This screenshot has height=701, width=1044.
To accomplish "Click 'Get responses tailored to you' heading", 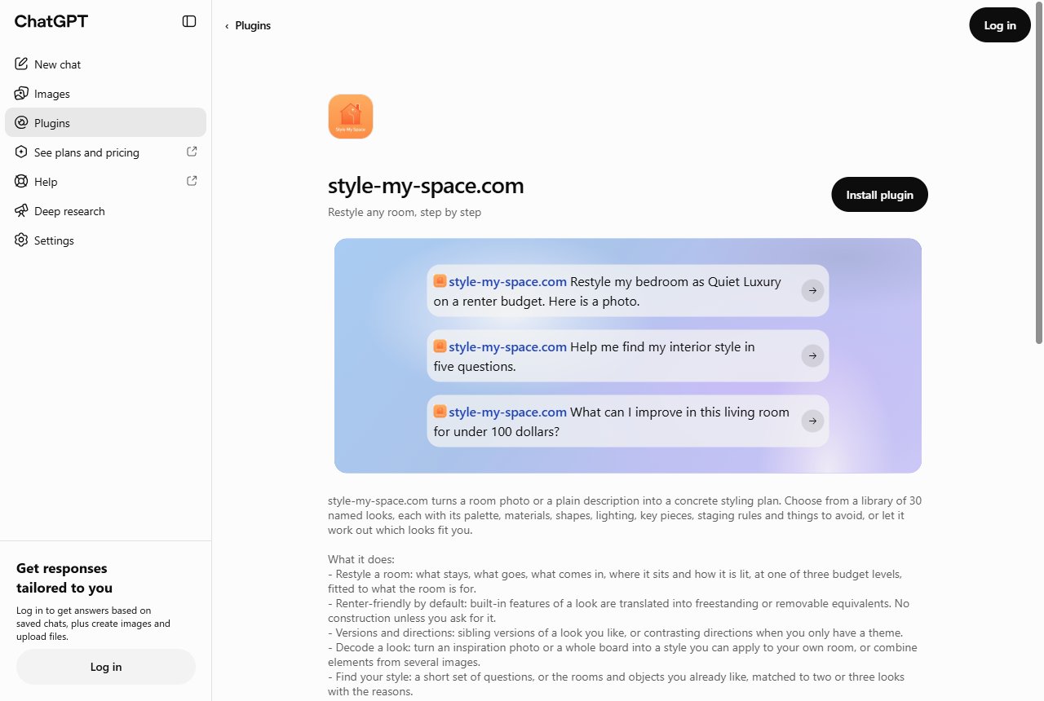I will 64,578.
